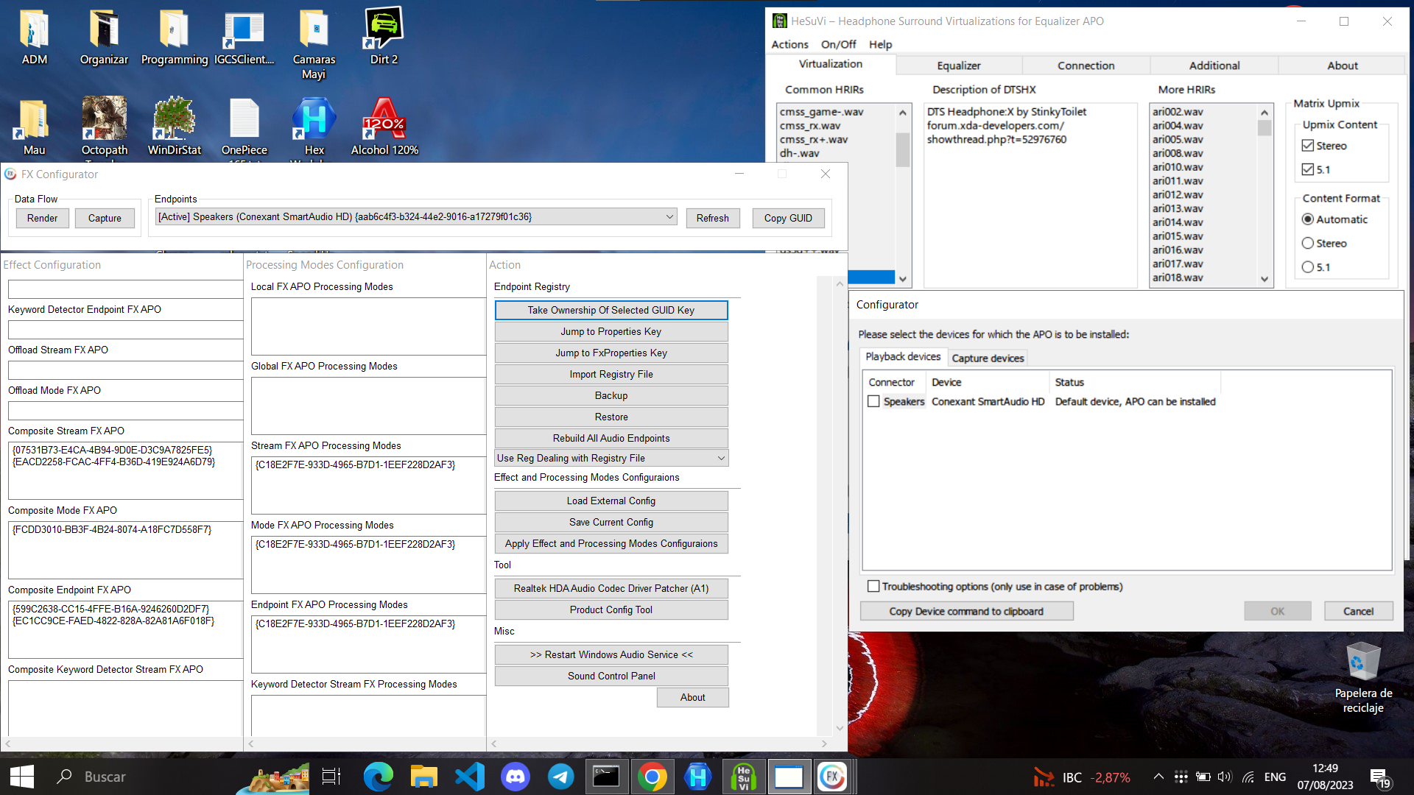Open On/Off menu in HeSuVi

(x=838, y=44)
